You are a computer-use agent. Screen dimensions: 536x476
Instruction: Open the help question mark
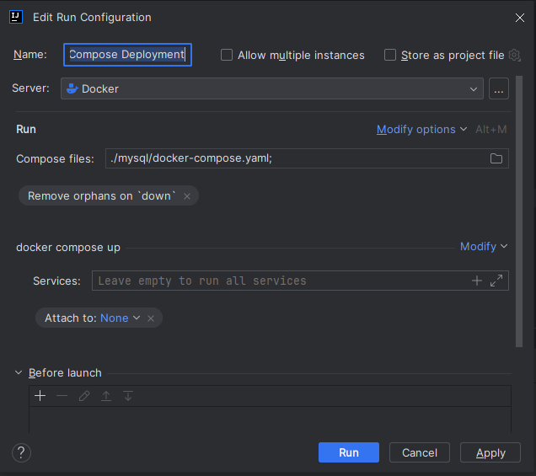click(x=22, y=452)
